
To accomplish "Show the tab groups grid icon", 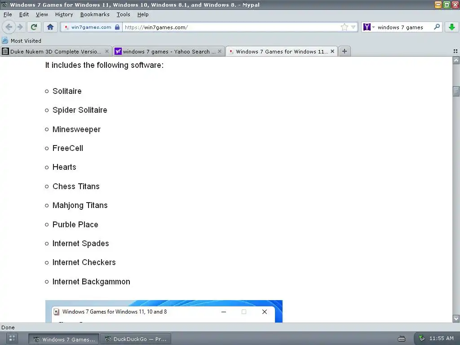I will 456,51.
